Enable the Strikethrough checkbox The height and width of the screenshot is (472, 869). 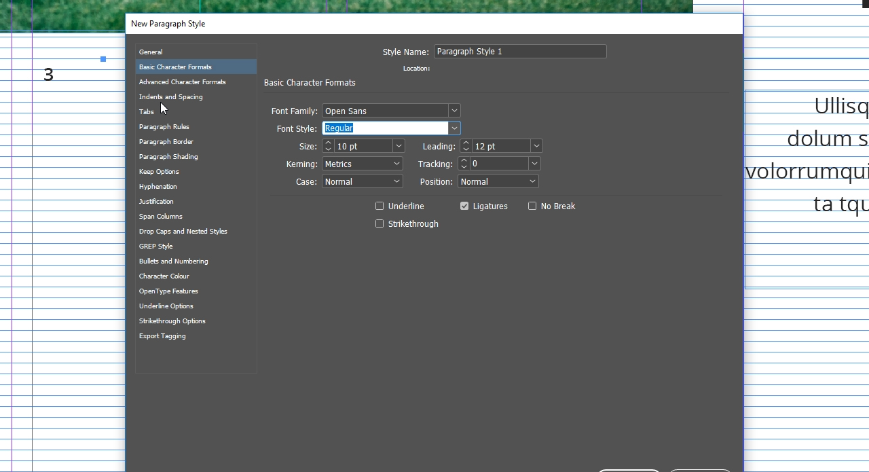(x=380, y=223)
